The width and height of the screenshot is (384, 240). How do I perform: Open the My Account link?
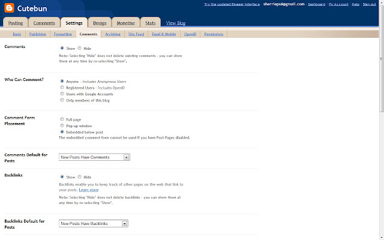(338, 4)
